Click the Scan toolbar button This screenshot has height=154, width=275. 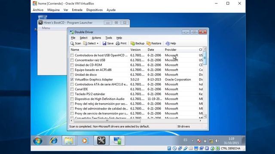point(76,43)
